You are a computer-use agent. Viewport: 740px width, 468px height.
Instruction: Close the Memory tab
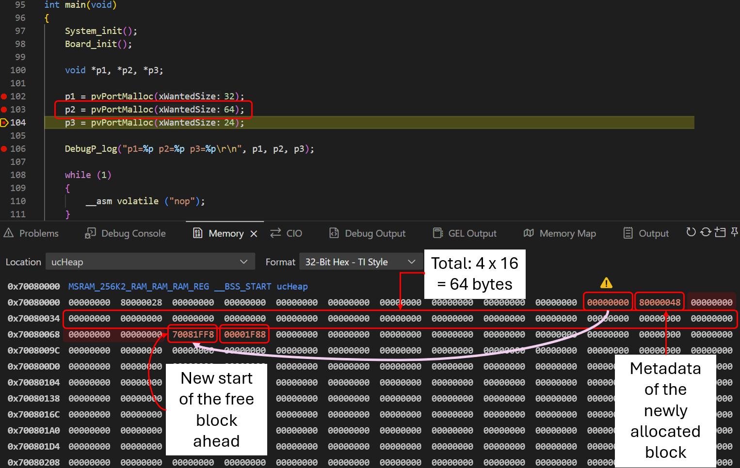click(x=254, y=234)
